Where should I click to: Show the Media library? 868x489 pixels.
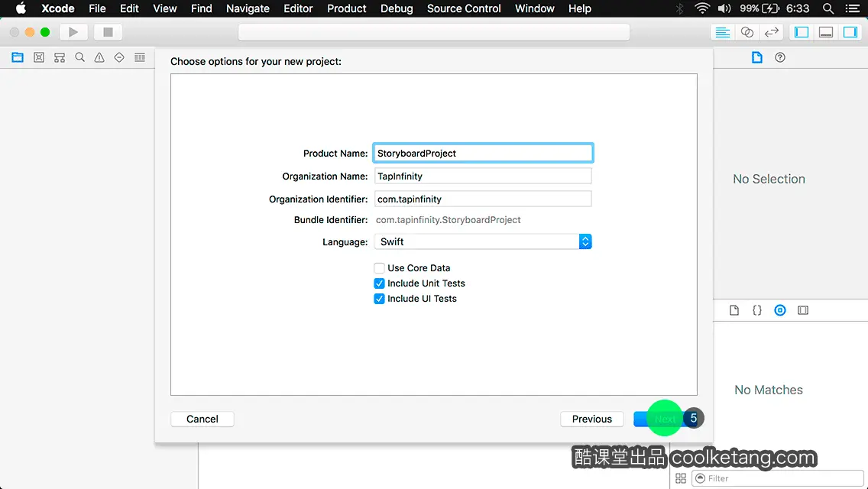(x=803, y=310)
